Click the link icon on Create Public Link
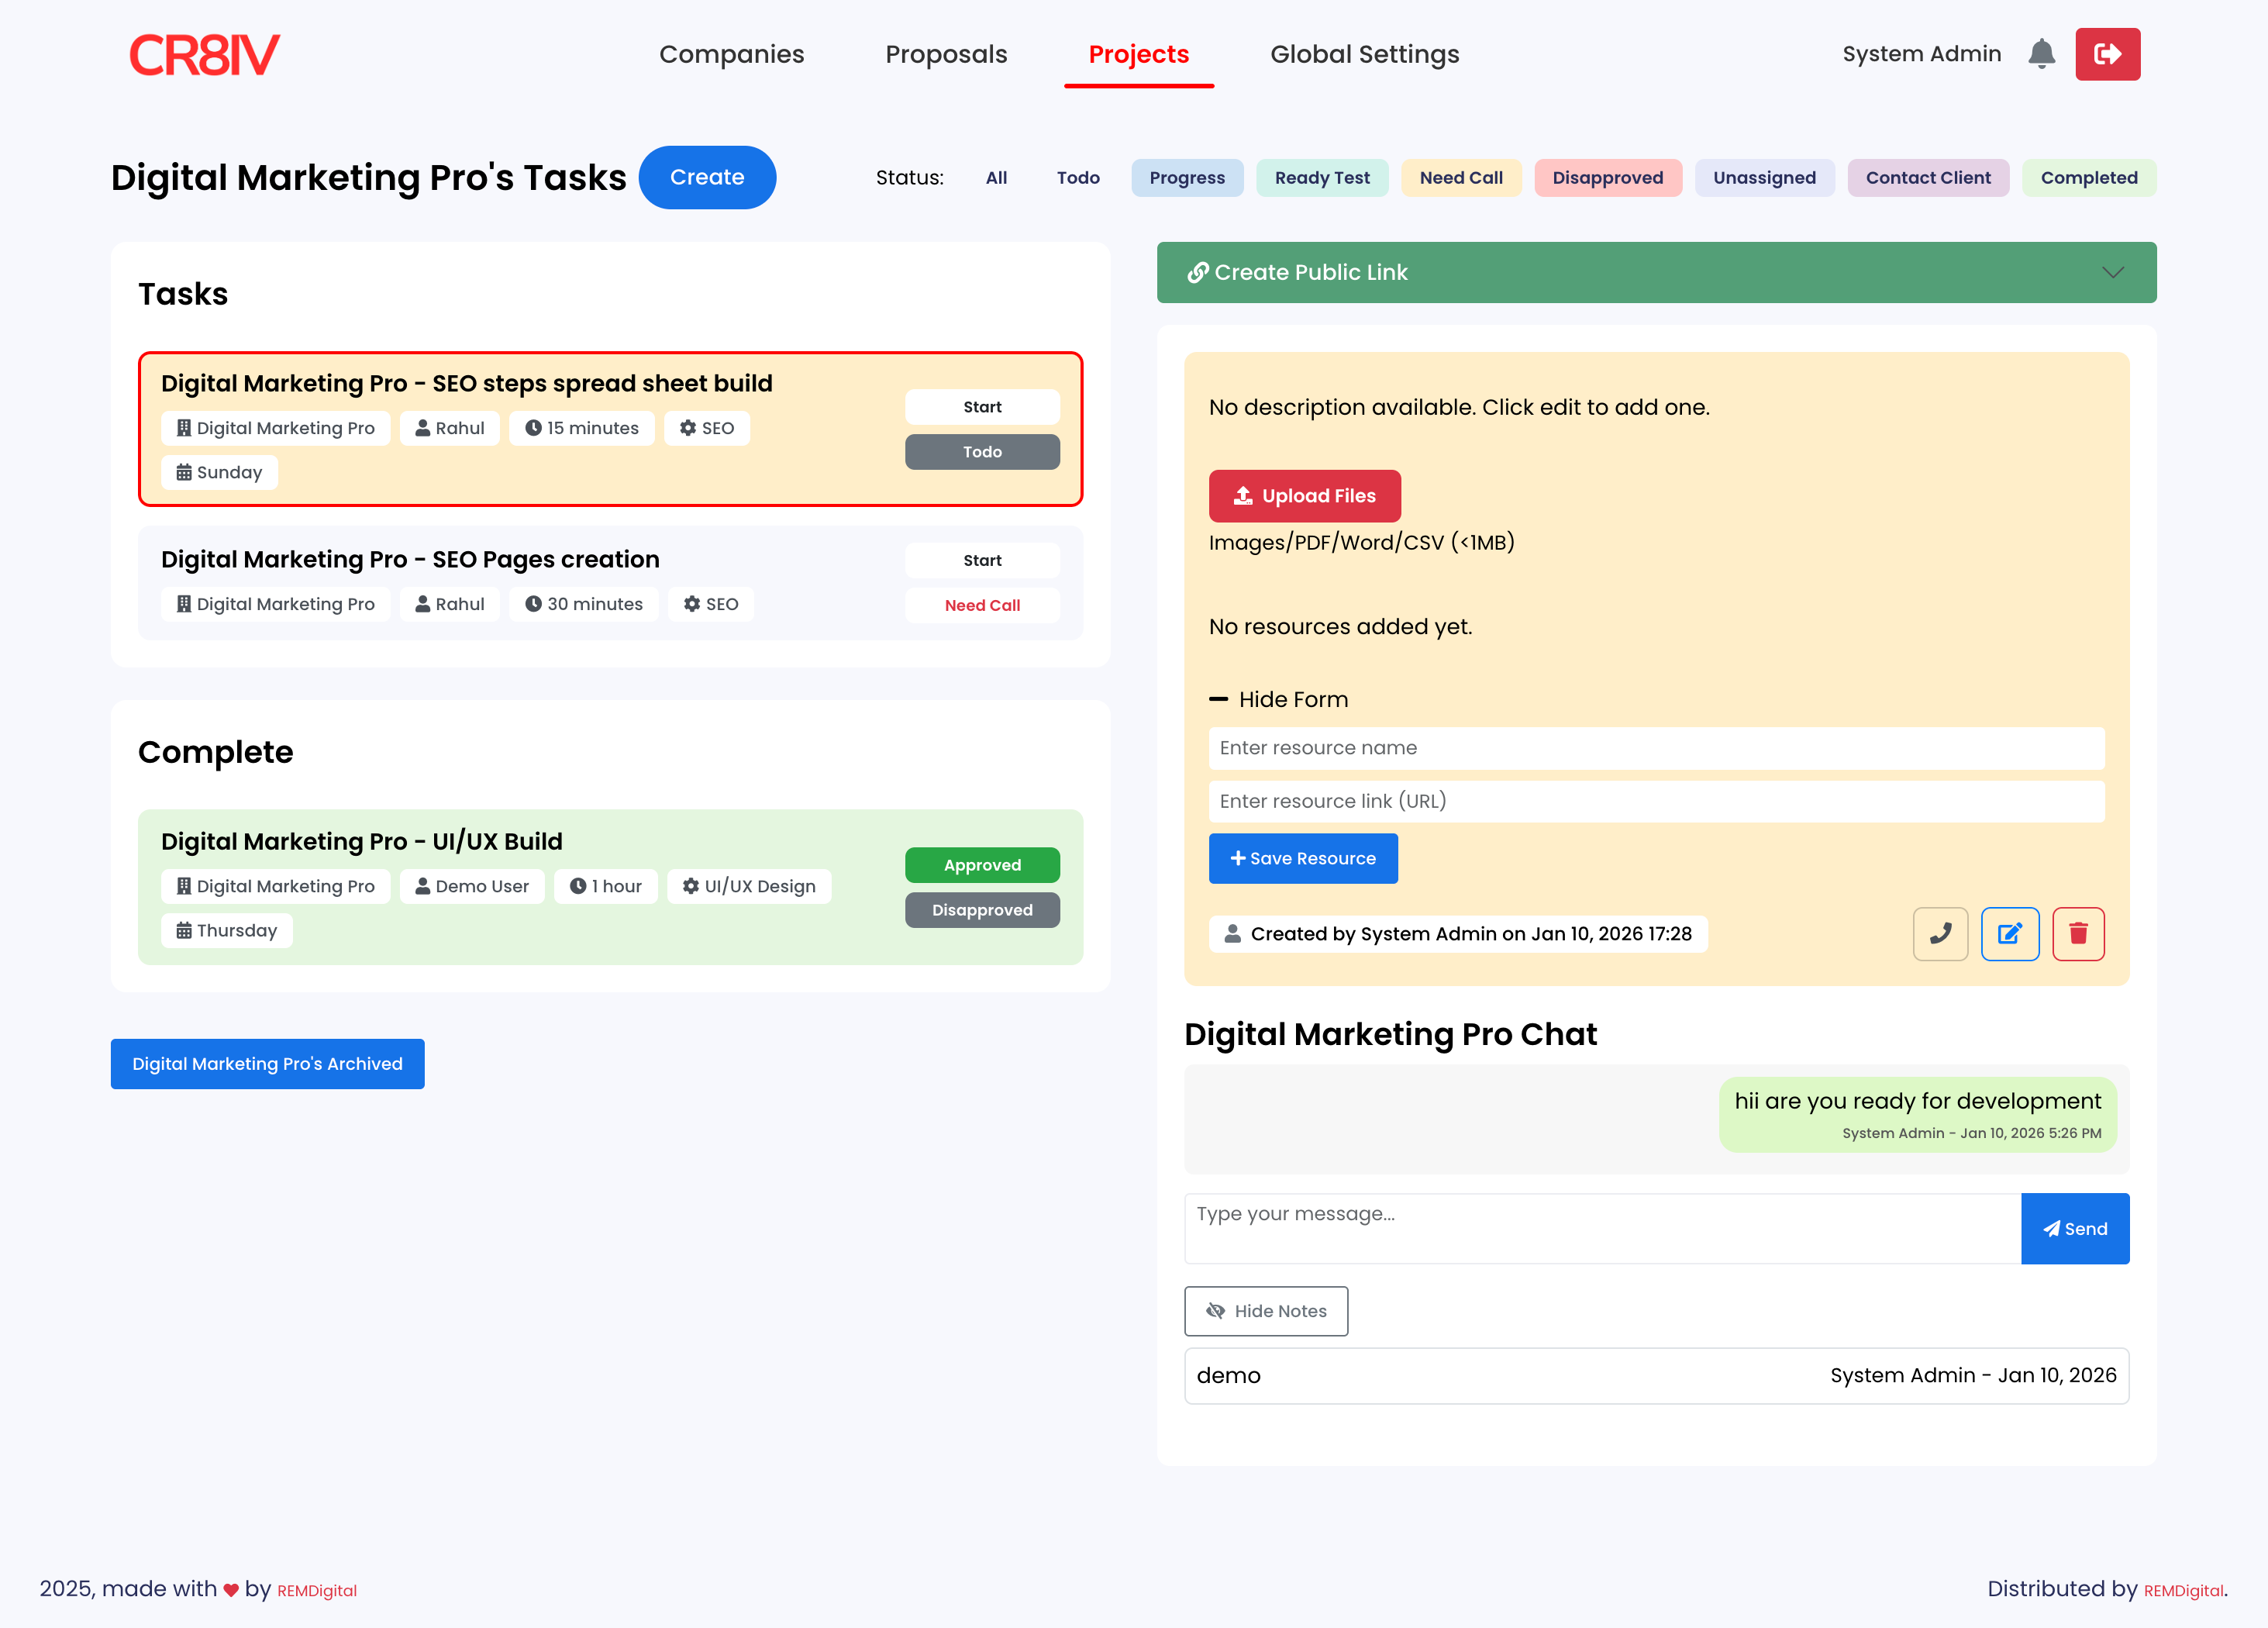Viewport: 2268px width, 1628px height. click(x=1198, y=272)
